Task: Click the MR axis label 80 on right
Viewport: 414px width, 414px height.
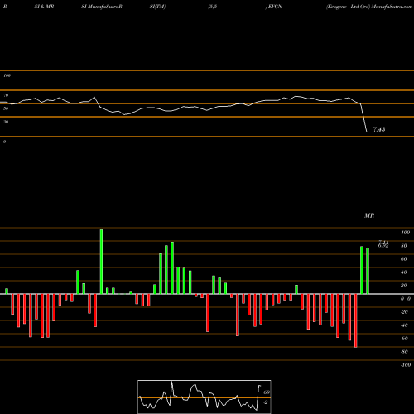Action: (404, 246)
